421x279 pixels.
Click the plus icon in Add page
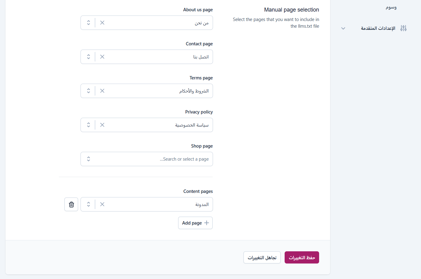(x=207, y=223)
